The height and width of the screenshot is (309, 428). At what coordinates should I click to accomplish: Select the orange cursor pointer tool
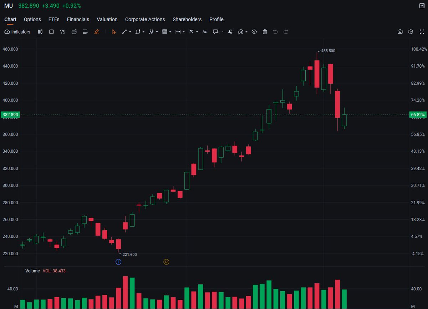[x=114, y=32]
